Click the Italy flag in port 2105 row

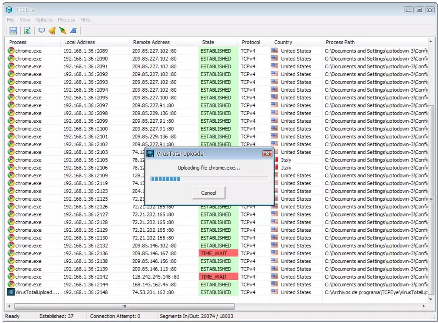tap(277, 159)
